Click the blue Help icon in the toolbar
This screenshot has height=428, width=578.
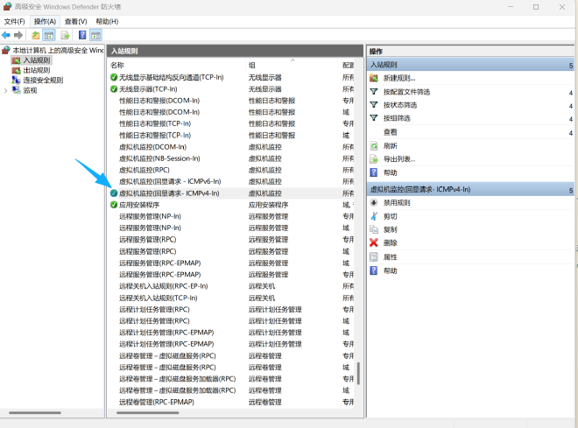click(81, 35)
